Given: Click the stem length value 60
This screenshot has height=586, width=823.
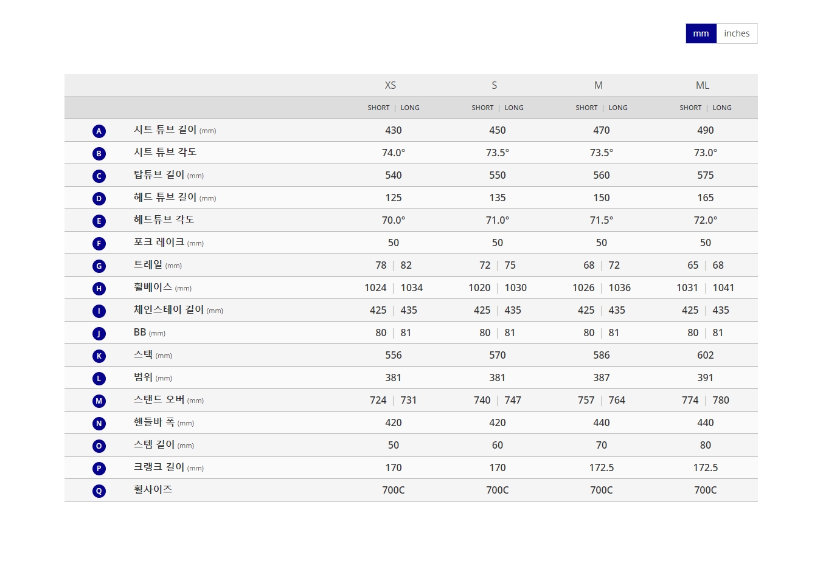Looking at the screenshot, I should click(498, 445).
